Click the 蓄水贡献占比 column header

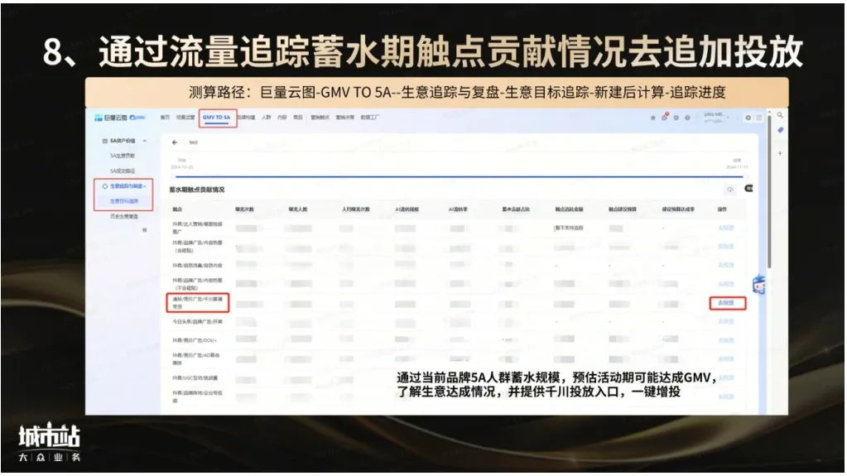(x=516, y=209)
